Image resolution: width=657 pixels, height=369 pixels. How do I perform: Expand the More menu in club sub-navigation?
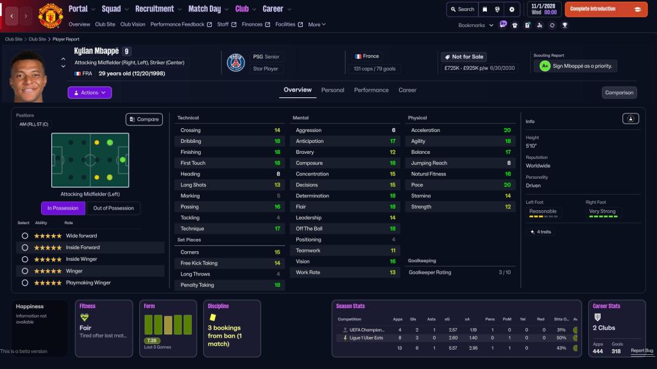click(317, 24)
